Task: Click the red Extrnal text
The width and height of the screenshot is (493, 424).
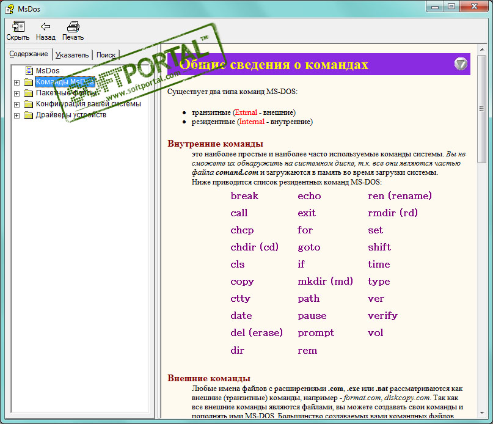Action: 246,112
